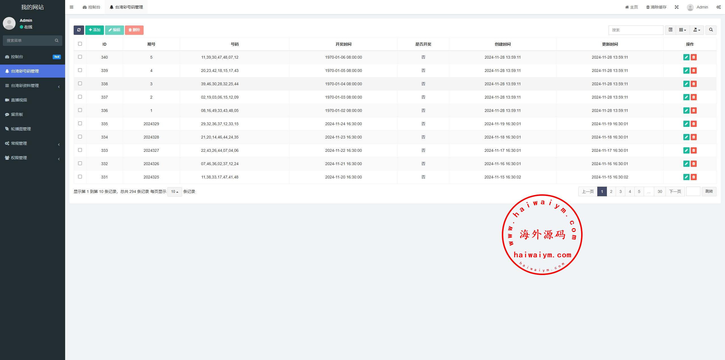Open the export data dropdown

(x=696, y=30)
